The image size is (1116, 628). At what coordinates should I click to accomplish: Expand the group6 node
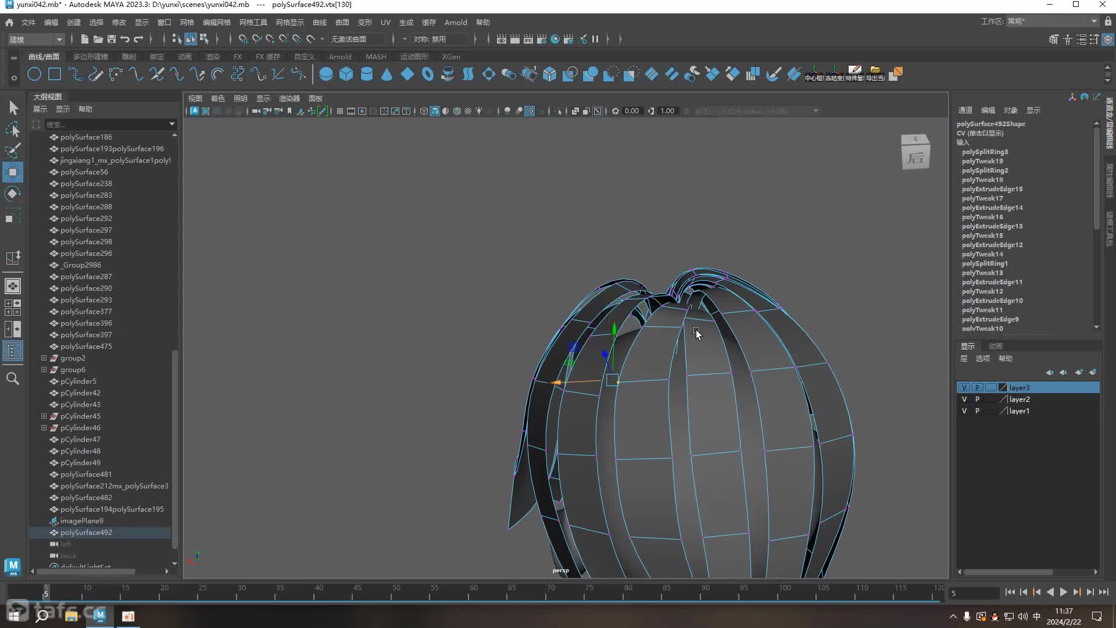[x=44, y=370]
